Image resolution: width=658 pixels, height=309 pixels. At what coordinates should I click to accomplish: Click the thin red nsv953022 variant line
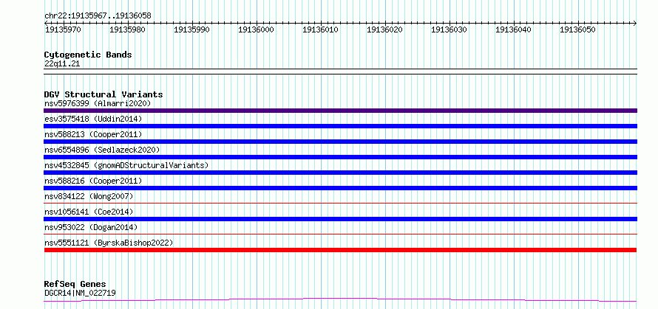coord(340,234)
